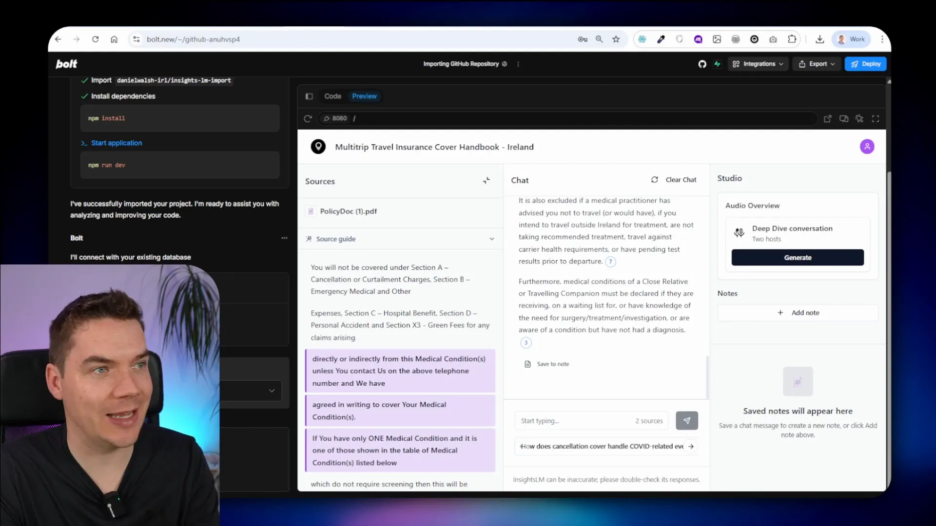The width and height of the screenshot is (936, 526).
Task: Click the npm install command block
Action: (x=180, y=118)
